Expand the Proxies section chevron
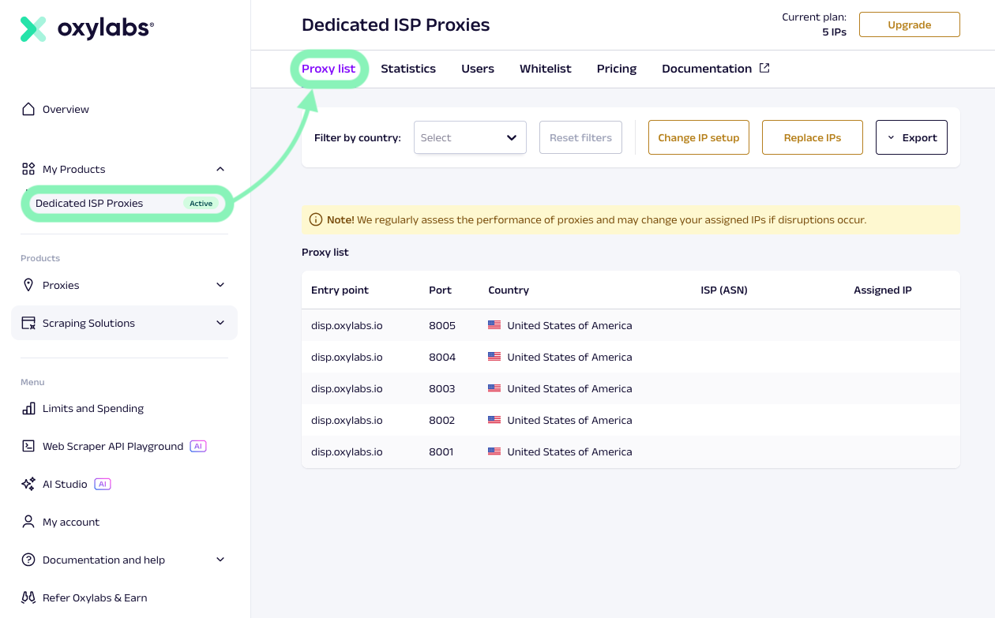The image size is (995, 618). pos(220,285)
